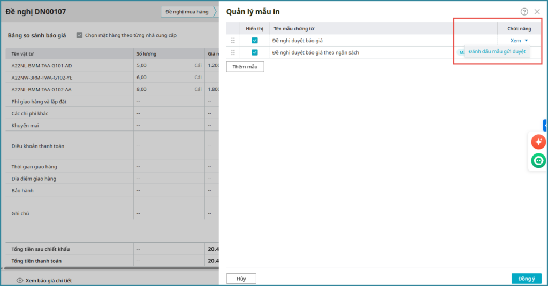Click quantity 6,00 cell

point(169,77)
